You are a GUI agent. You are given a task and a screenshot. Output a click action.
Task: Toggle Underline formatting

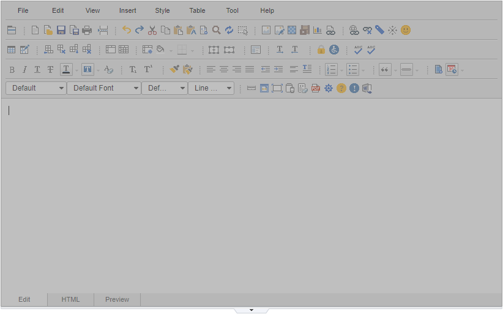click(x=37, y=70)
